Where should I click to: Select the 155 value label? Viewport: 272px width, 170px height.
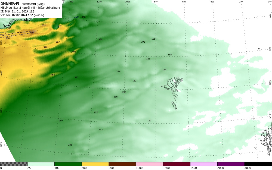[170, 55]
